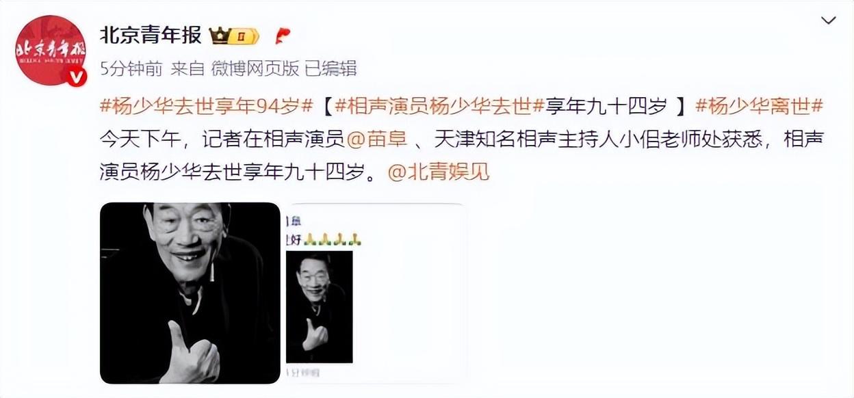Visit the @苗阜 mention profile
The height and width of the screenshot is (398, 854).
(378, 140)
